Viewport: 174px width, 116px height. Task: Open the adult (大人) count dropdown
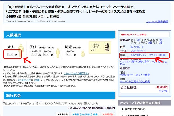(x=10, y=55)
